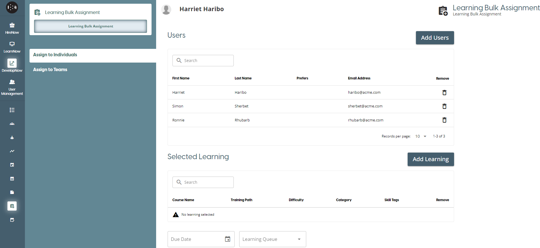This screenshot has width=540, height=248.
Task: Click the Learning Bulk Assignment panel button
Action: click(91, 26)
